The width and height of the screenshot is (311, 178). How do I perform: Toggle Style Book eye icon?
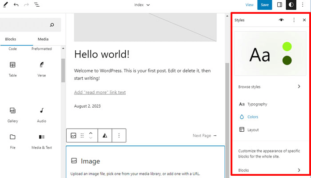point(281,20)
